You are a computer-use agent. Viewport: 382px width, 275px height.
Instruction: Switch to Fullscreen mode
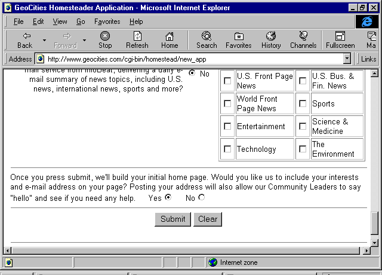pyautogui.click(x=340, y=40)
